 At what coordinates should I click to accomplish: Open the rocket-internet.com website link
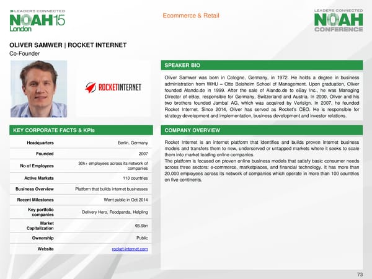[x=130, y=249]
